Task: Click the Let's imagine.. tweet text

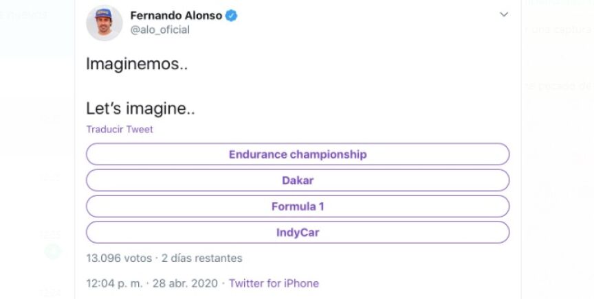Action: coord(140,108)
